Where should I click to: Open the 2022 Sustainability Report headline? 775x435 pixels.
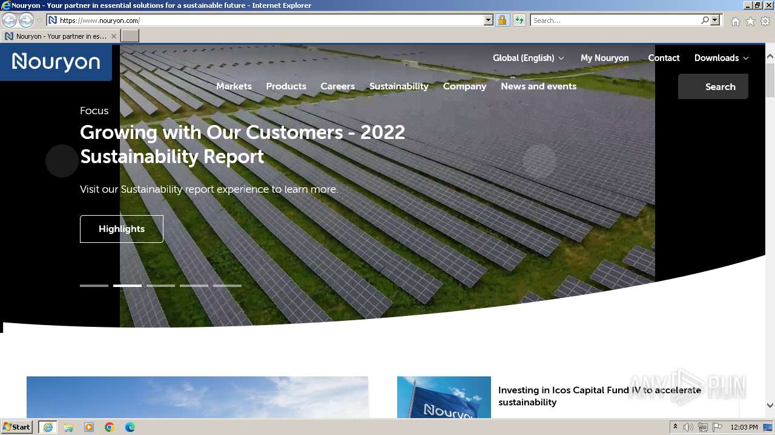[242, 144]
